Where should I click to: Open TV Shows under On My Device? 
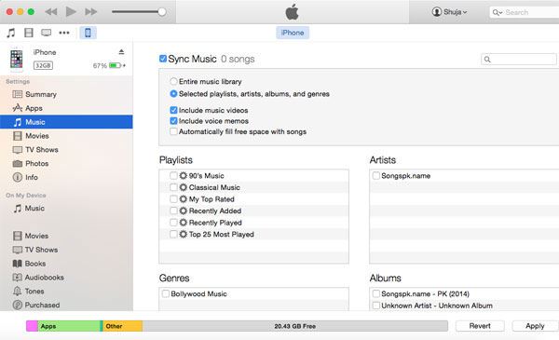[66, 250]
